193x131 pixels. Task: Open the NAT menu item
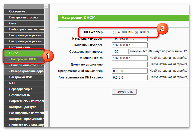pos(24,83)
